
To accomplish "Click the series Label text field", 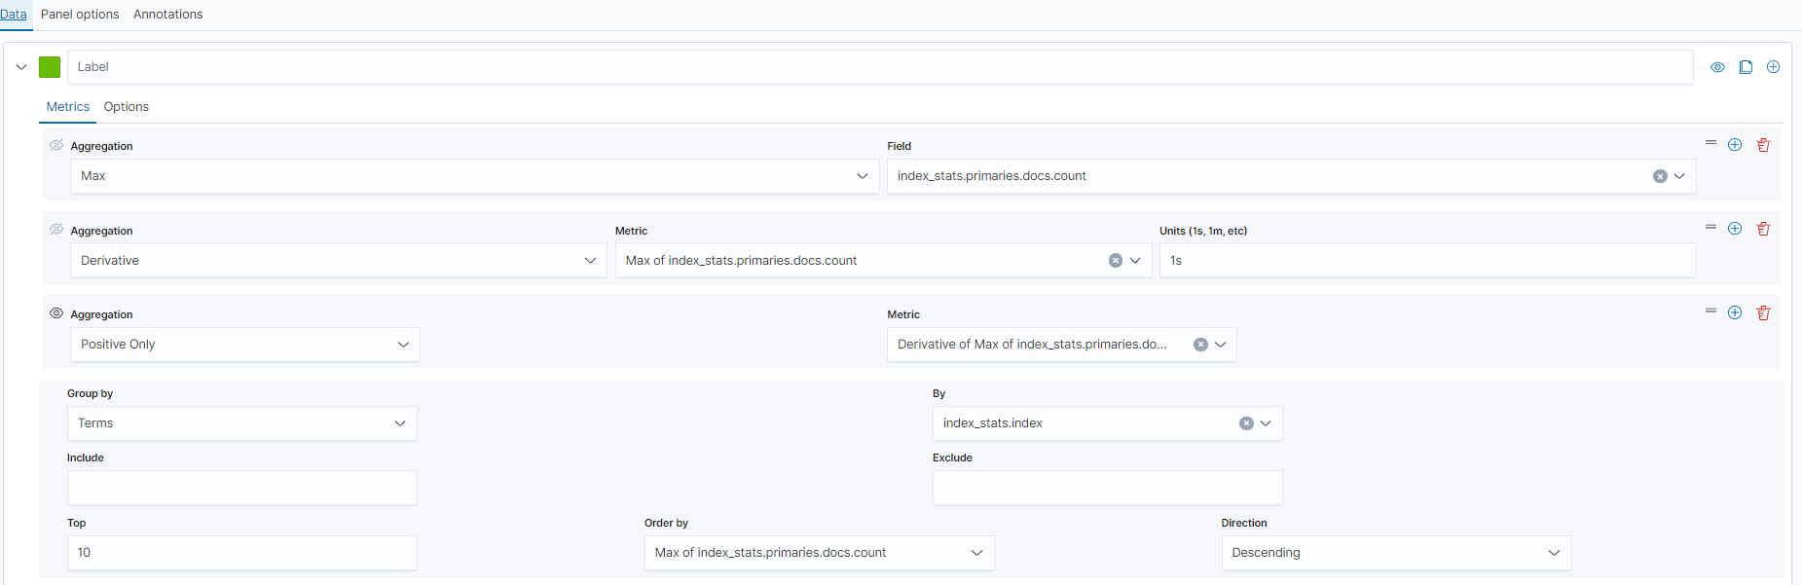I will (x=876, y=67).
